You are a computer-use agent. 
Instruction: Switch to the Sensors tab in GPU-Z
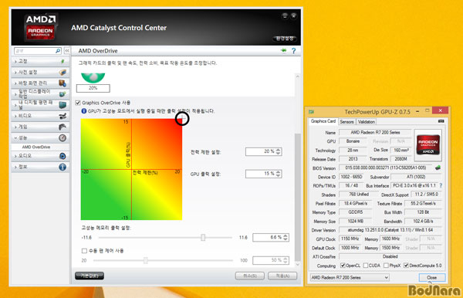(x=346, y=122)
